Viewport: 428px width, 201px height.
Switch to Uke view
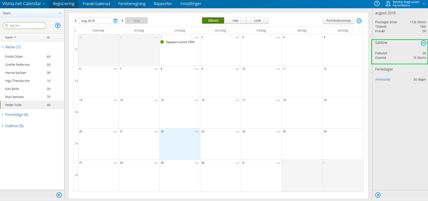(235, 21)
